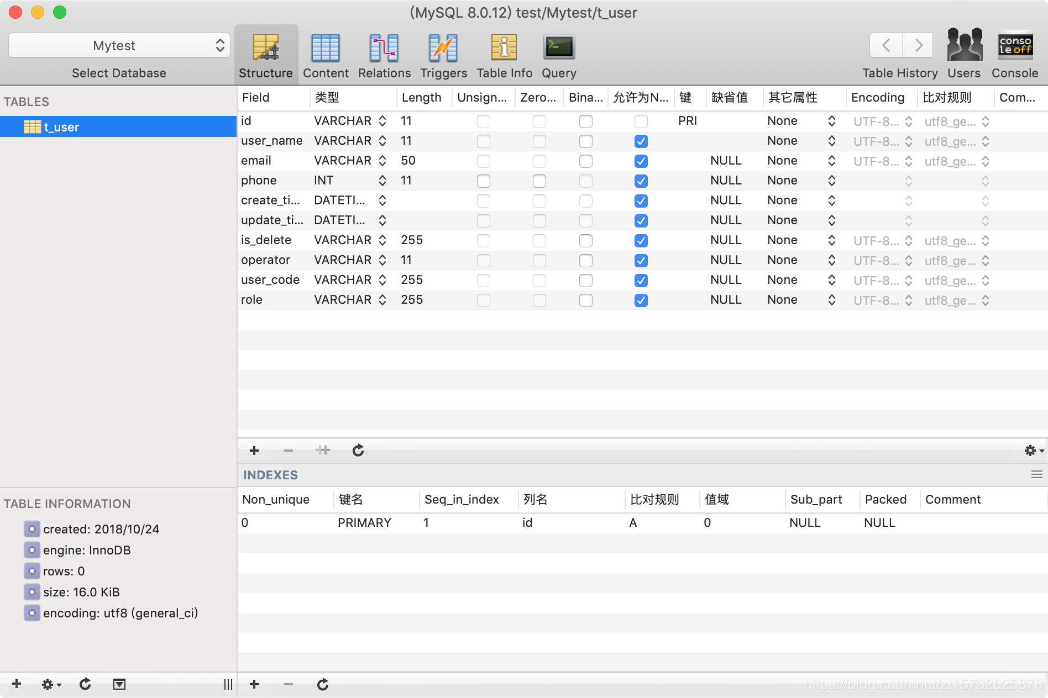The height and width of the screenshot is (698, 1048).
Task: Open the Relations view
Action: (384, 55)
